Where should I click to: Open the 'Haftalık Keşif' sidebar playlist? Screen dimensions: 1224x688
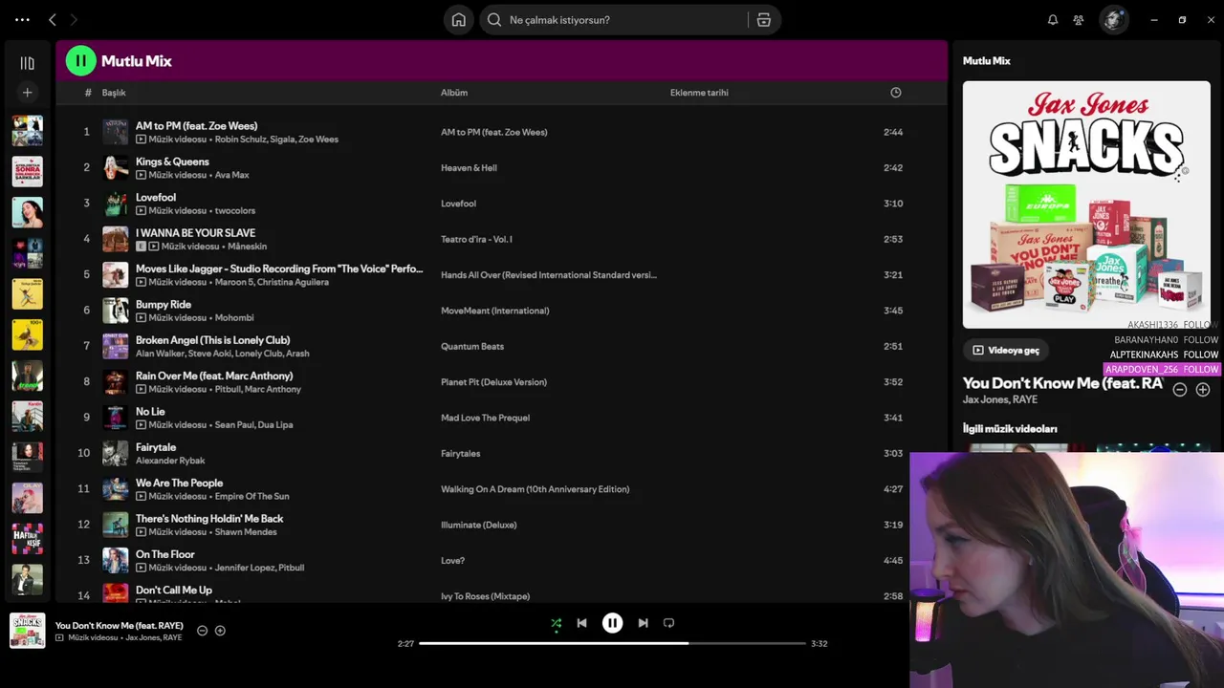coord(27,539)
